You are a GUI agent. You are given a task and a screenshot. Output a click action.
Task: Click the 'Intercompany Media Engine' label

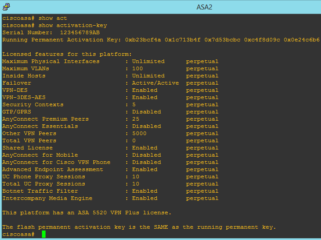[47, 198]
